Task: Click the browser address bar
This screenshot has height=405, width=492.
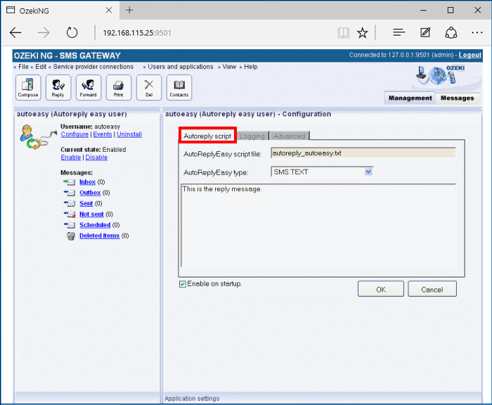Action: [x=216, y=32]
